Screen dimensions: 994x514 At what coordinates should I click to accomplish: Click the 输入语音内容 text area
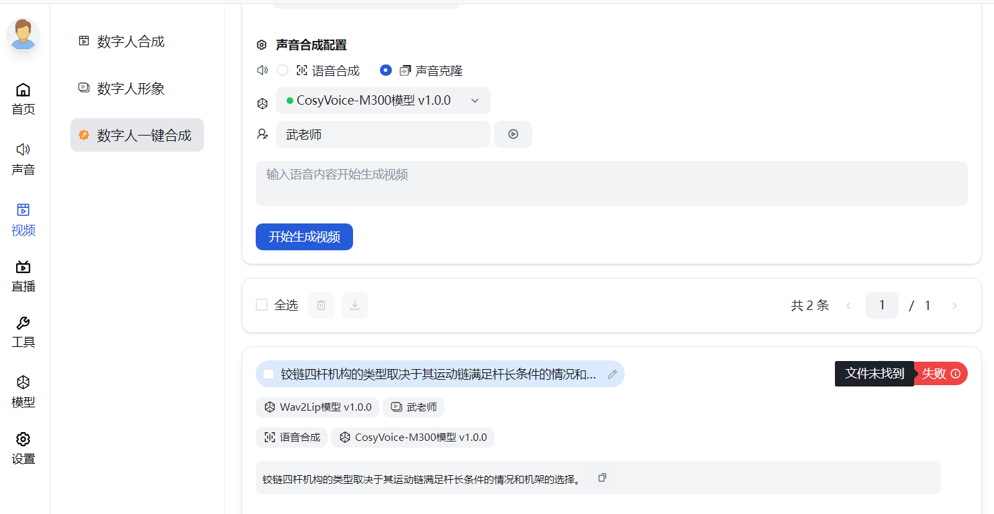coord(611,183)
